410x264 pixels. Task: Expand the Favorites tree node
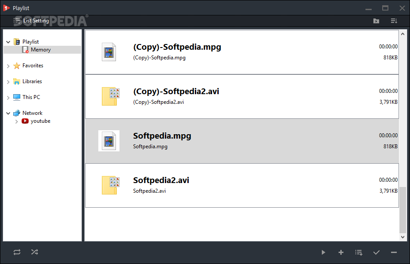tap(8, 66)
